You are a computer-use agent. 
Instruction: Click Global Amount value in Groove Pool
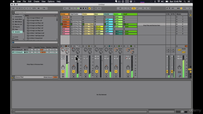tap(55, 77)
